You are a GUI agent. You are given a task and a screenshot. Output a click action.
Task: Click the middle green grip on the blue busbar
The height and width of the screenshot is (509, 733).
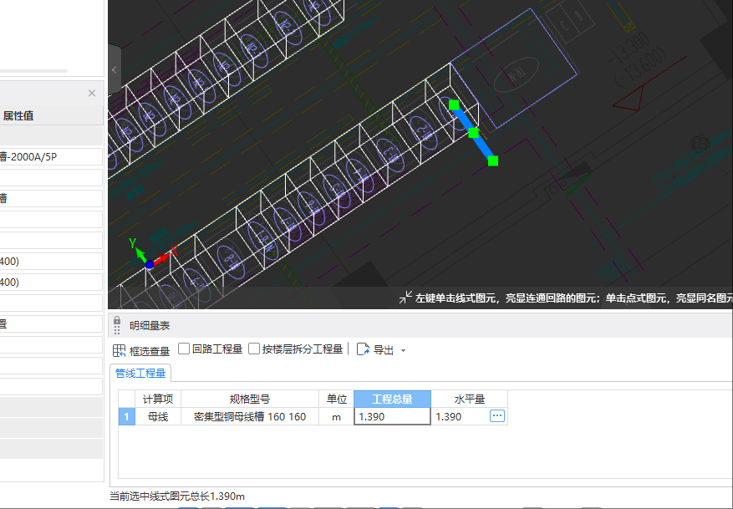[473, 133]
